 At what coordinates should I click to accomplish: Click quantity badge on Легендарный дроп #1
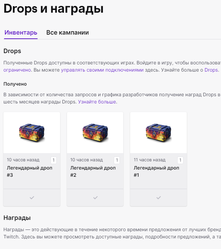[x=180, y=160]
